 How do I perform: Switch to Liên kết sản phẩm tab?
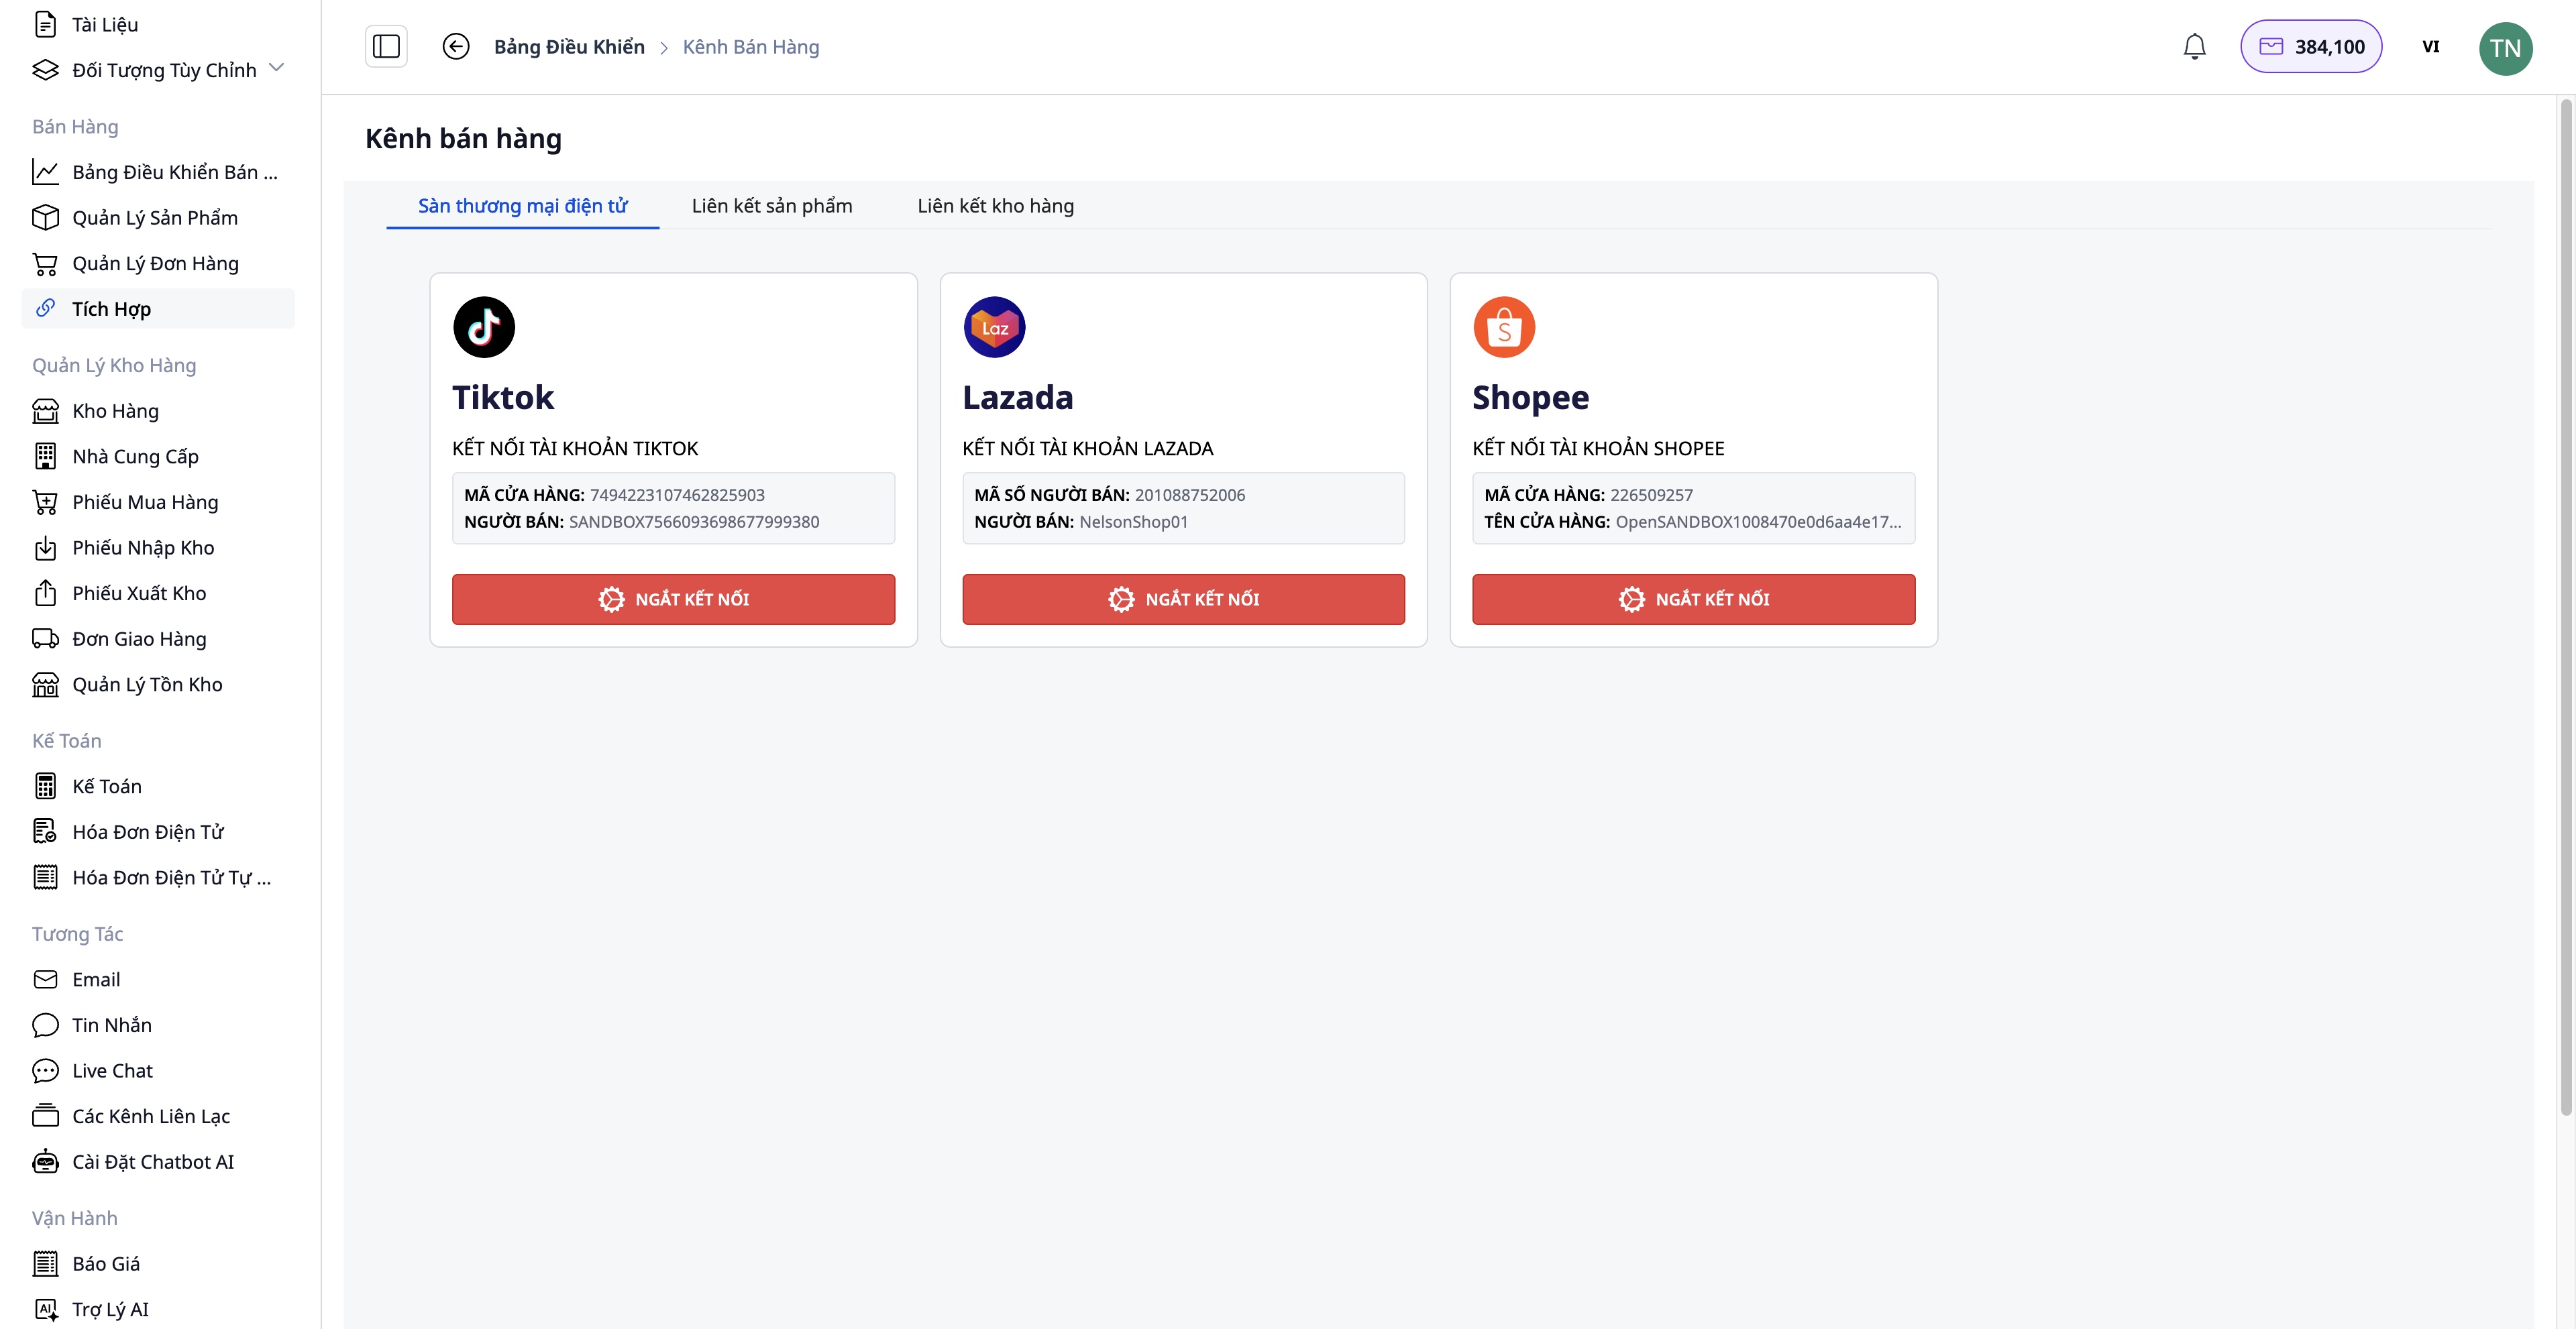771,206
